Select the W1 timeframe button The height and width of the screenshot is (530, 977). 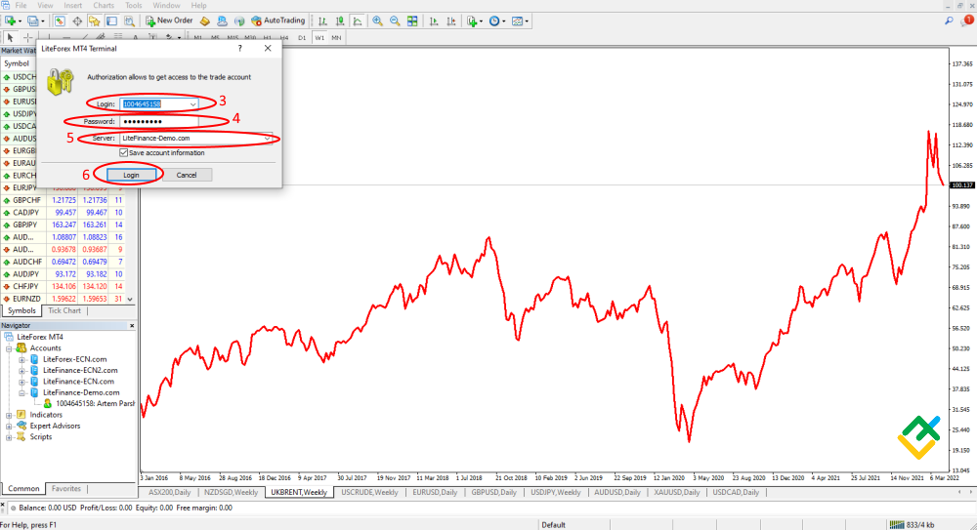(x=319, y=38)
